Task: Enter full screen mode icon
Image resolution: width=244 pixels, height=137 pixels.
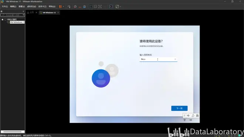Action: pyautogui.click(x=100, y=7)
